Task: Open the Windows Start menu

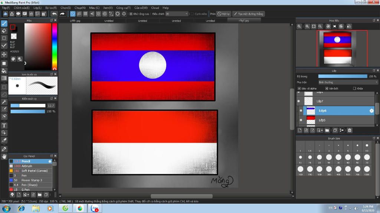Action: [6, 208]
